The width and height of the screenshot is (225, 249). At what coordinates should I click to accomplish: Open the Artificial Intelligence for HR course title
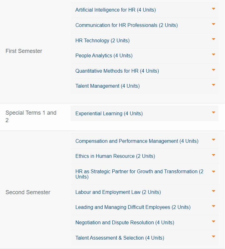[x=115, y=10]
